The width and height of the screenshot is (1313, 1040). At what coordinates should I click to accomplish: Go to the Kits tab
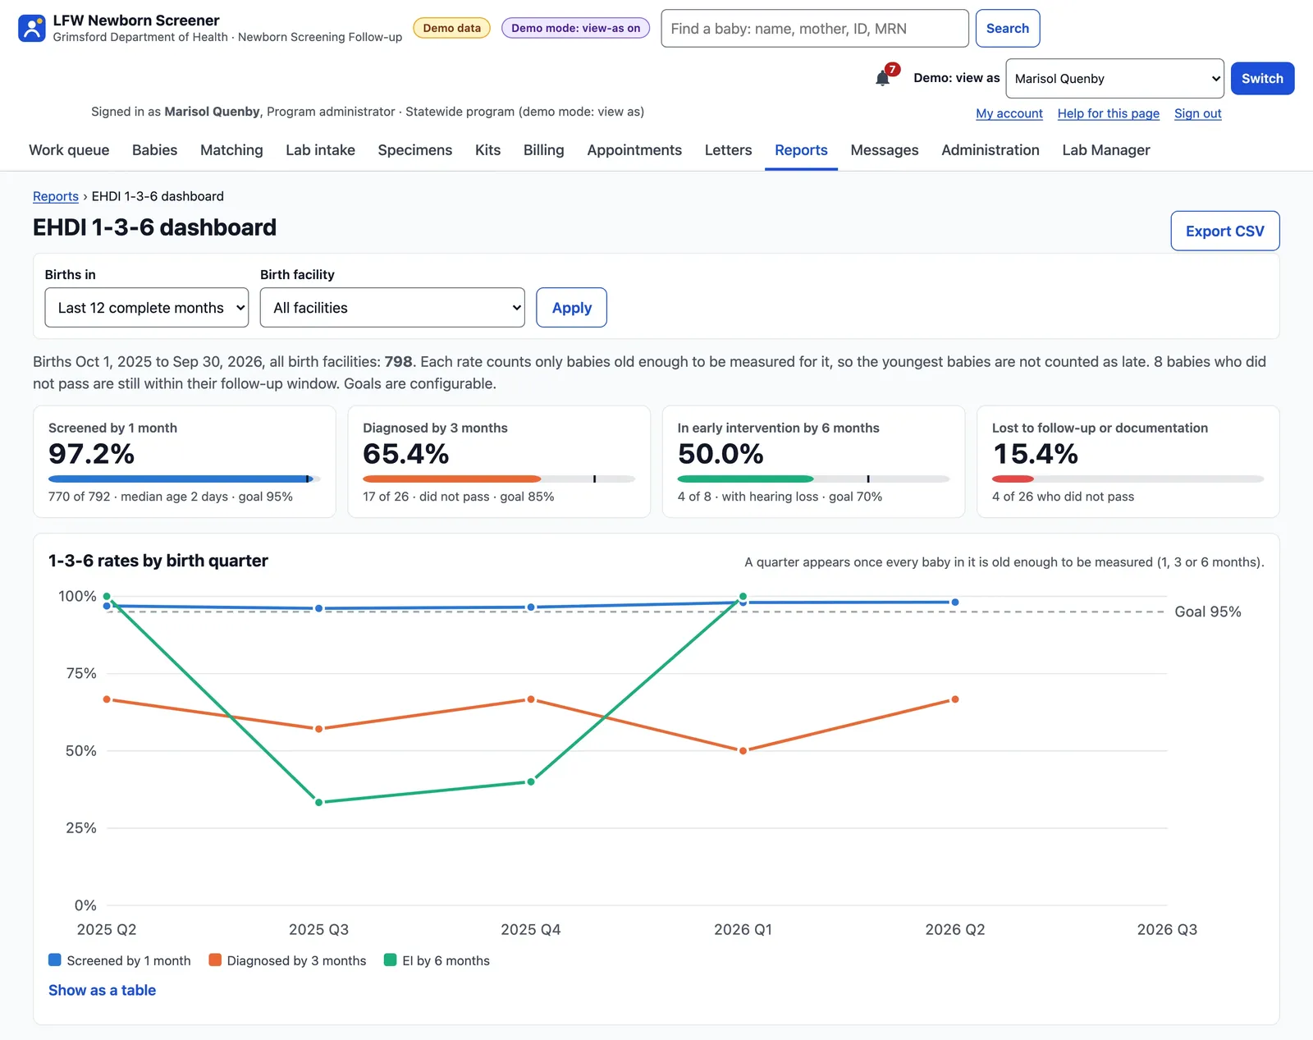pos(487,150)
